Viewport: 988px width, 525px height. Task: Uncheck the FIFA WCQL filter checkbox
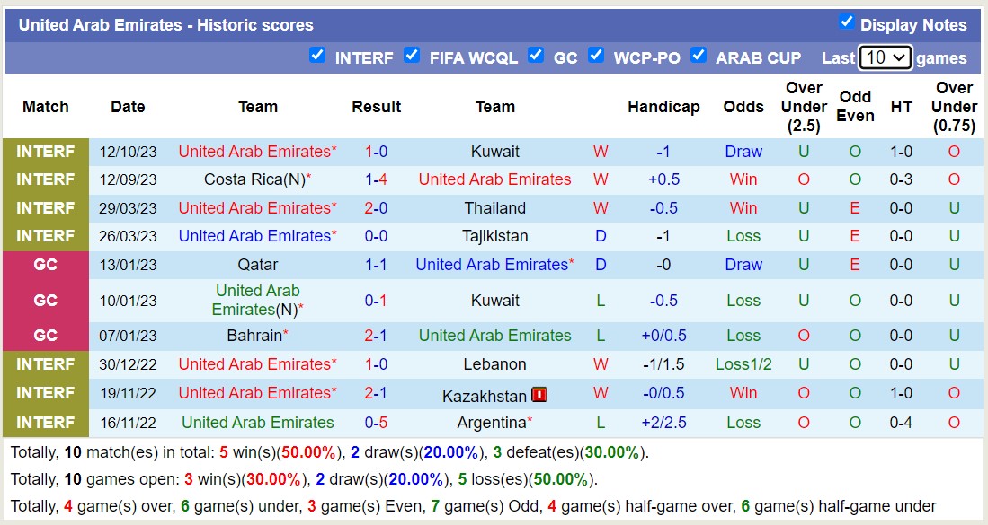(412, 56)
